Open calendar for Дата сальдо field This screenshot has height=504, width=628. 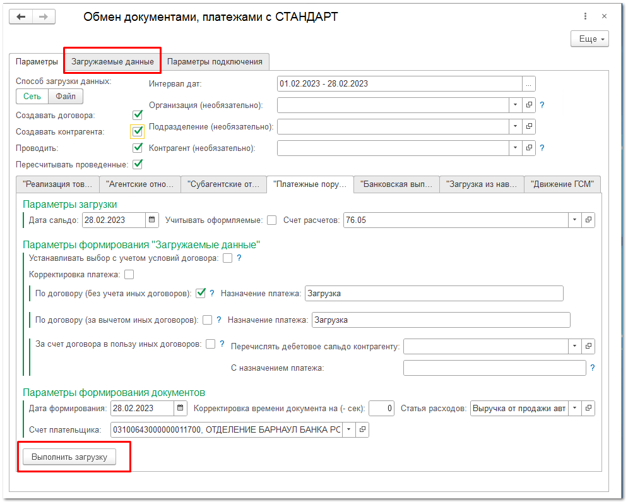(152, 220)
